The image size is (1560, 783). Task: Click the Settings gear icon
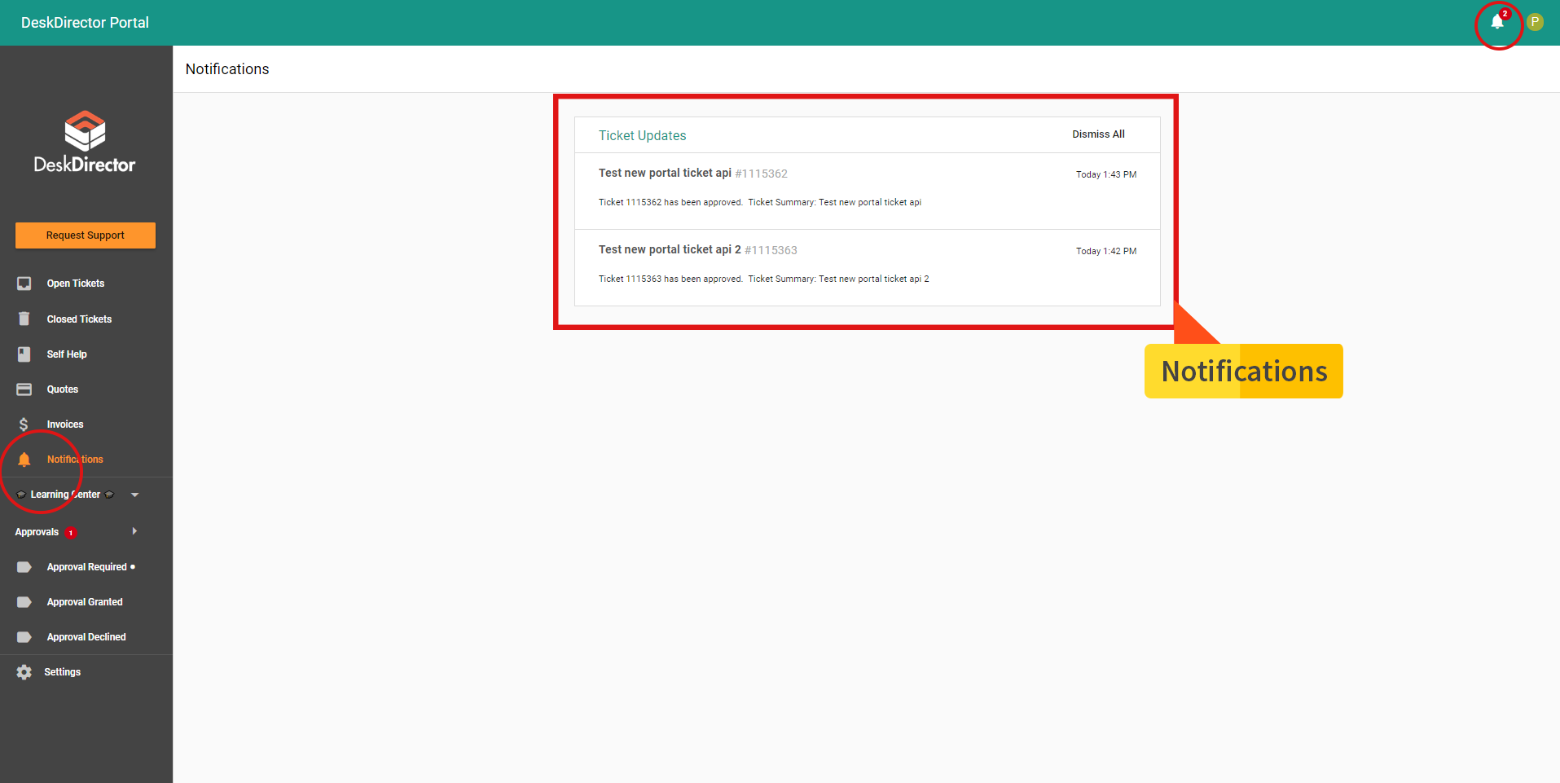pyautogui.click(x=24, y=672)
